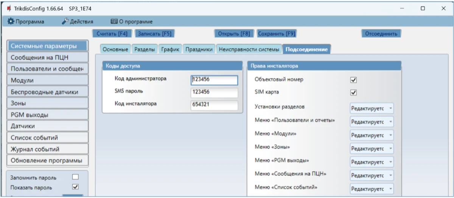The image size is (454, 198).
Task: Click the Код инсталятора input field
Action: (x=214, y=105)
